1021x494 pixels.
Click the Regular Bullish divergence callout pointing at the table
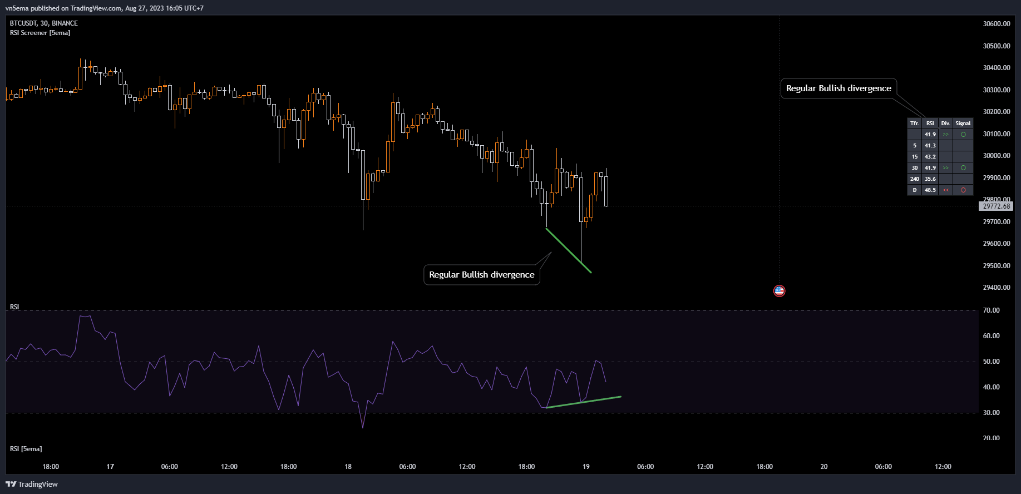[x=839, y=88]
